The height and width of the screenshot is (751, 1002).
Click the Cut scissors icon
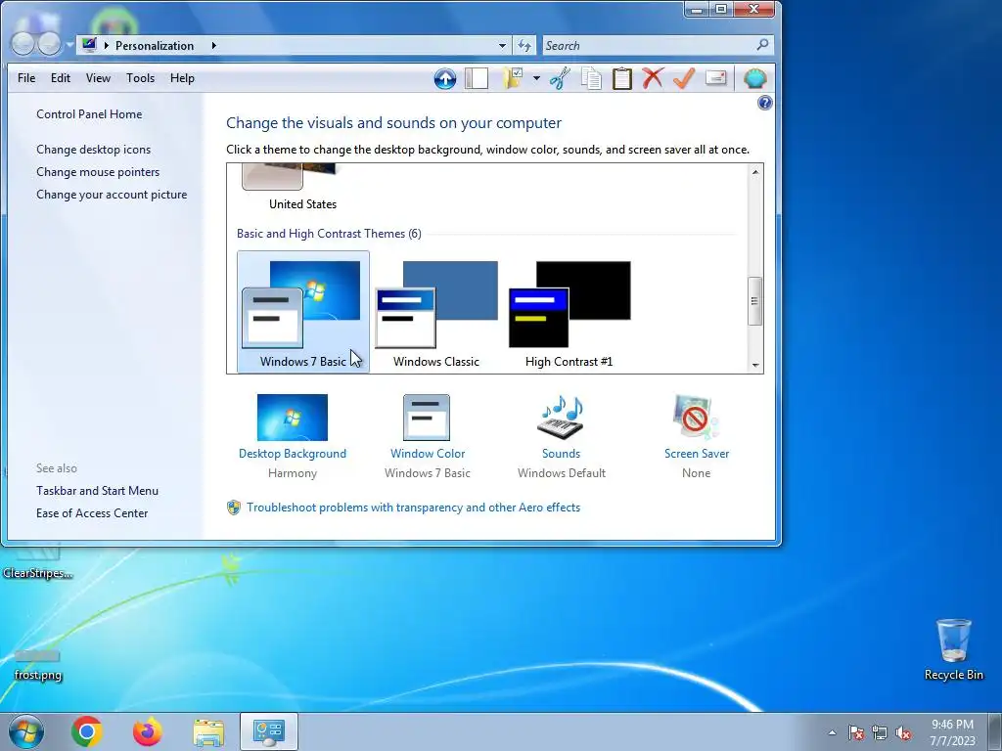pos(559,78)
